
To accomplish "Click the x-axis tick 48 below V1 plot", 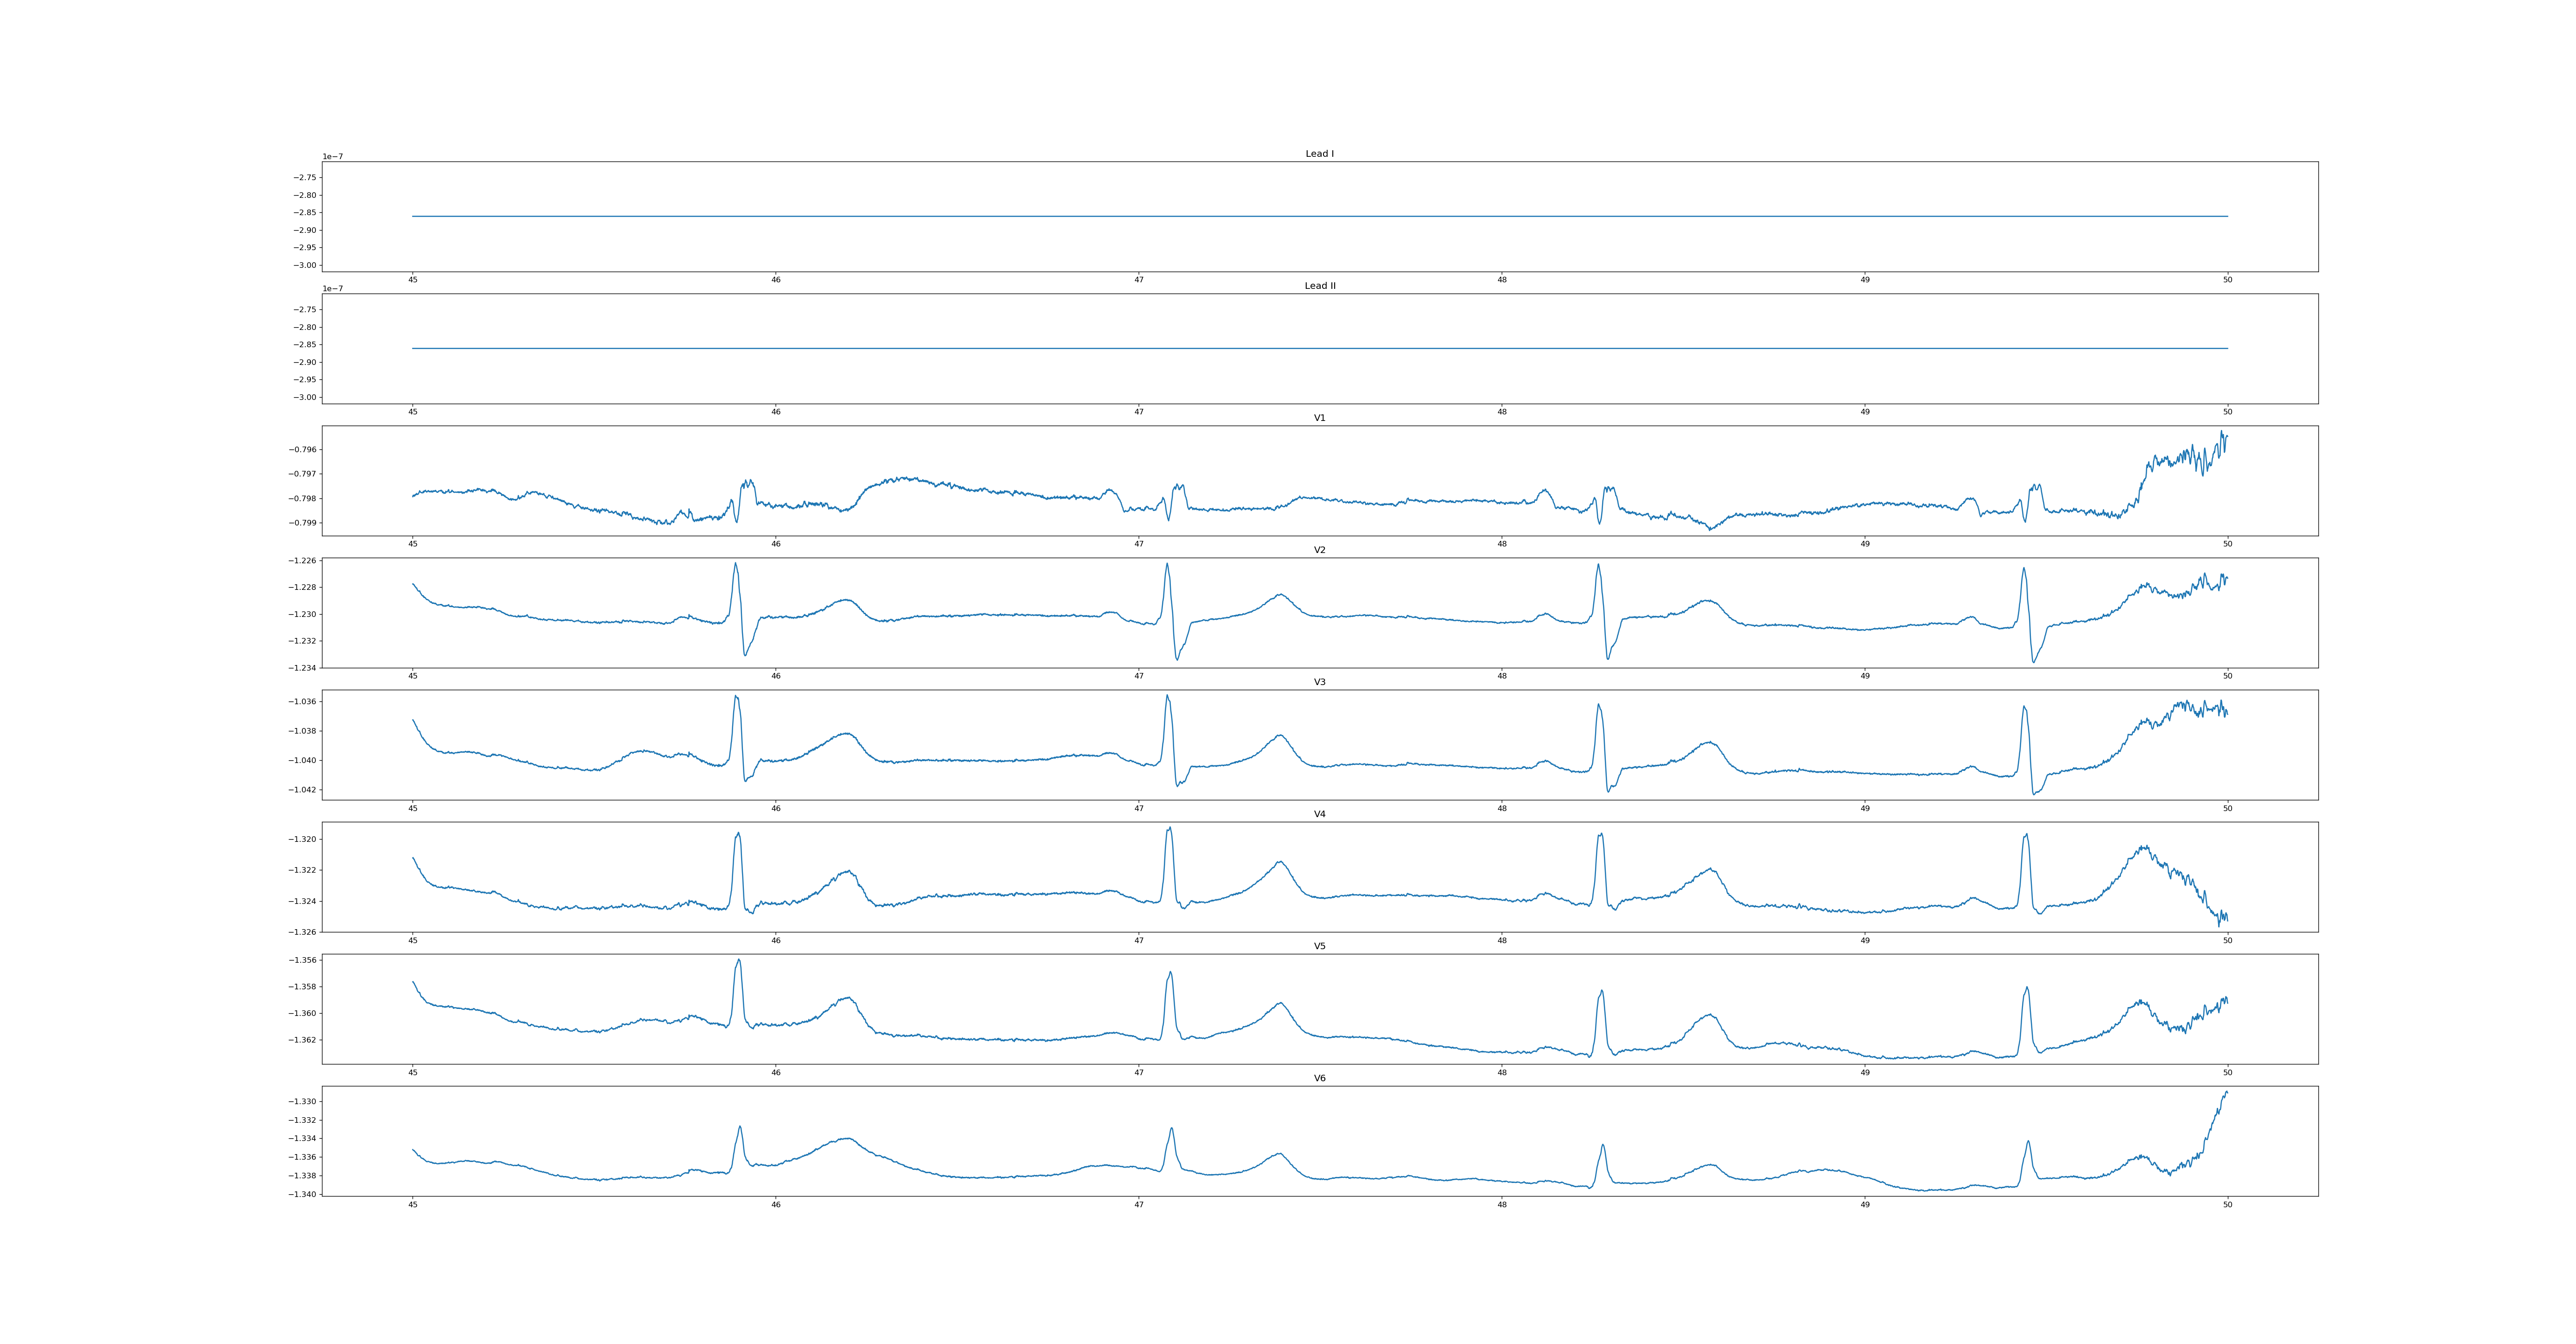I will tap(1502, 544).
